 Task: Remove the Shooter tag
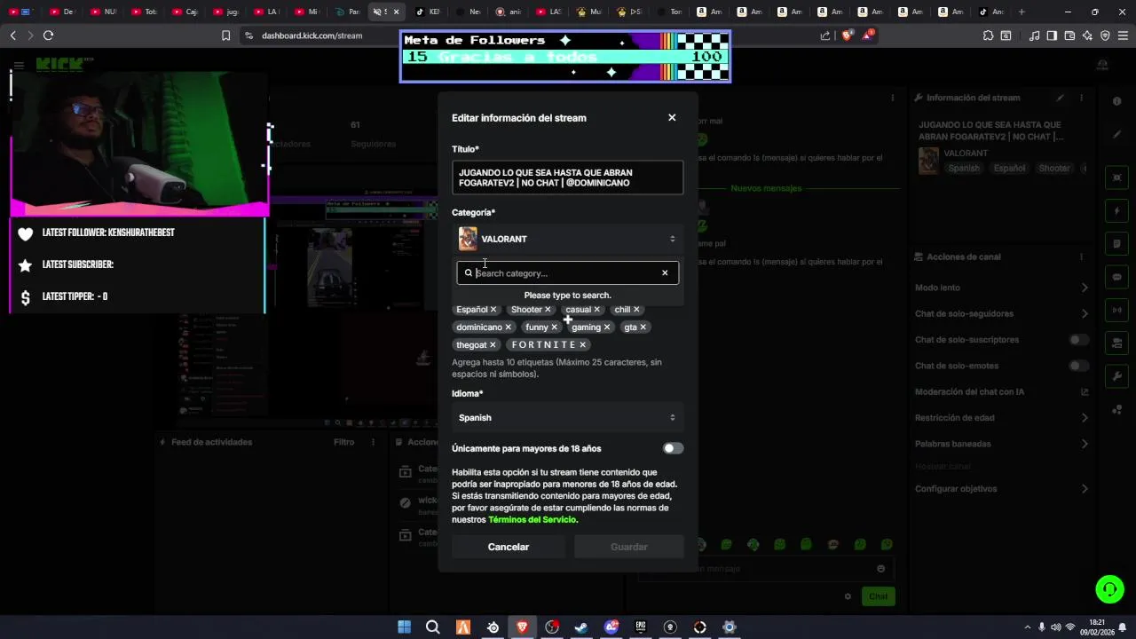(x=548, y=310)
